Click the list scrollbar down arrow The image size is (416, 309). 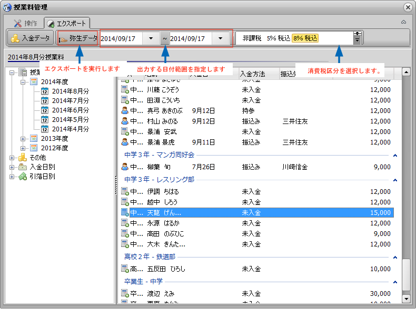(406, 299)
